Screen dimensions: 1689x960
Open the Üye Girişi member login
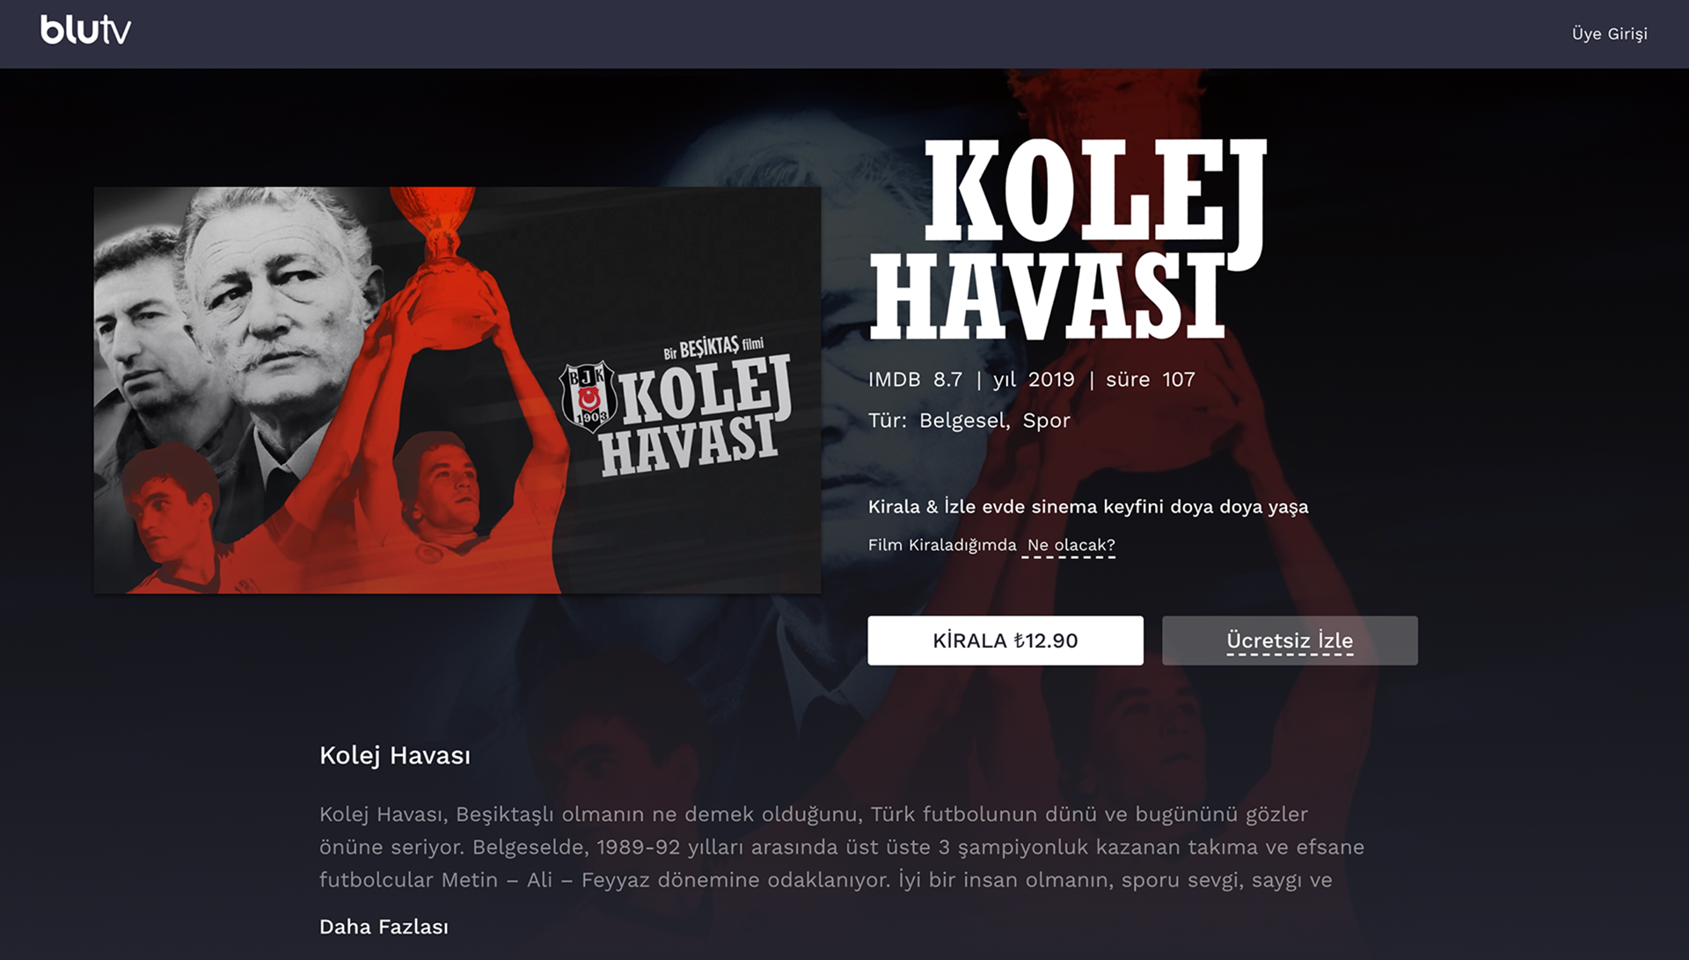coord(1609,33)
